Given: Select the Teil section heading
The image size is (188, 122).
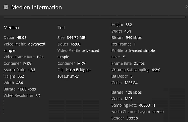Looking at the screenshot, I should [61, 28].
